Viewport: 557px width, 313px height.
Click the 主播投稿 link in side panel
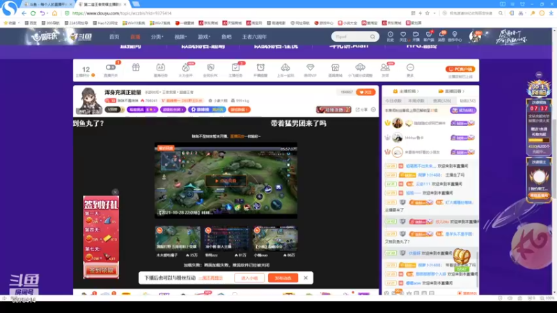click(x=406, y=91)
